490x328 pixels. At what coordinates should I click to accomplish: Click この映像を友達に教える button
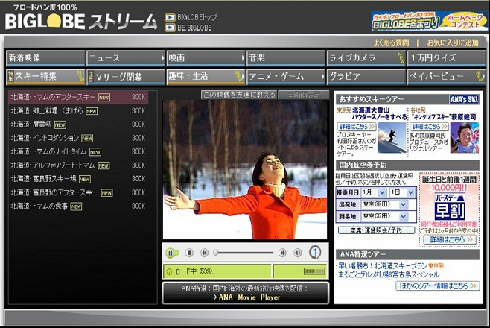click(x=239, y=95)
